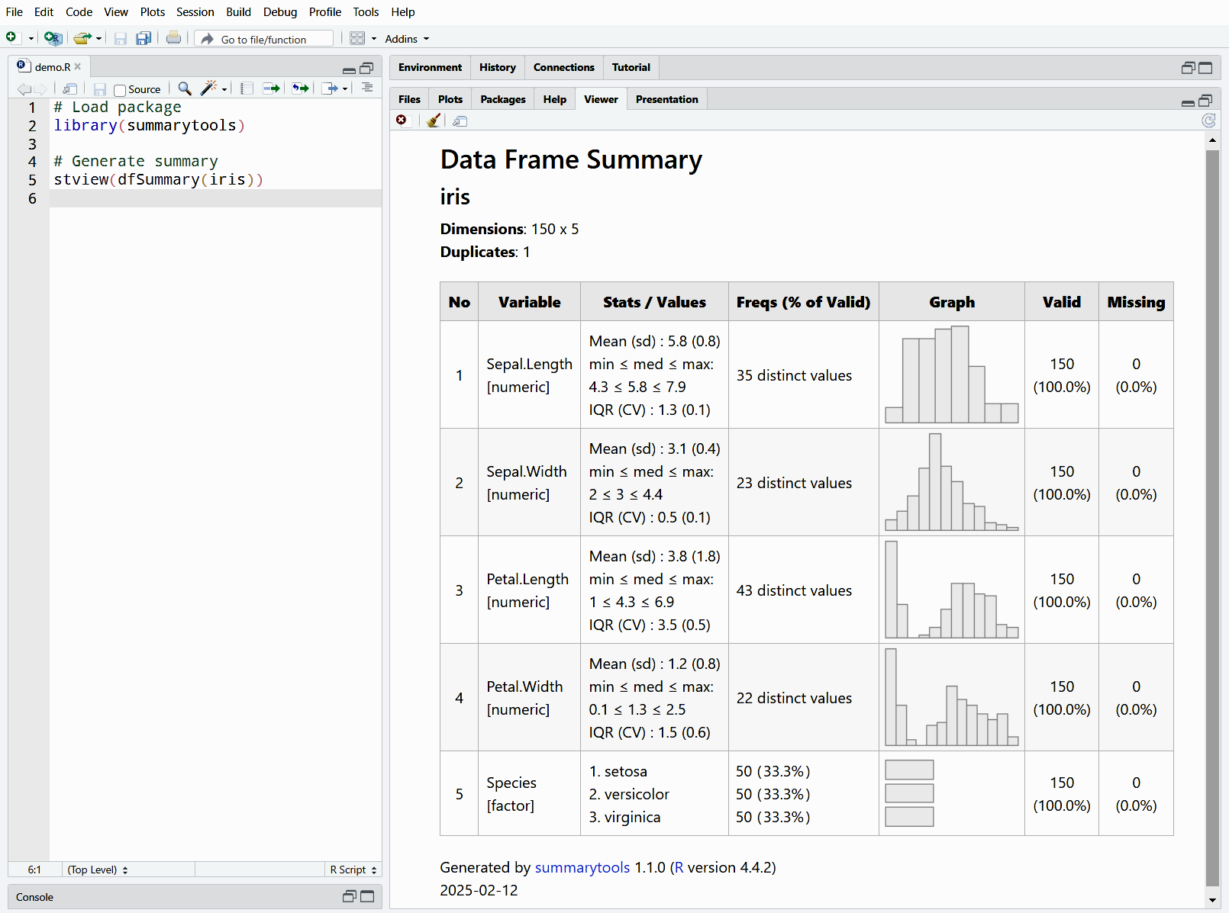The image size is (1229, 913).
Task: Click the Viewer vertical scrollbar
Action: point(1212,519)
